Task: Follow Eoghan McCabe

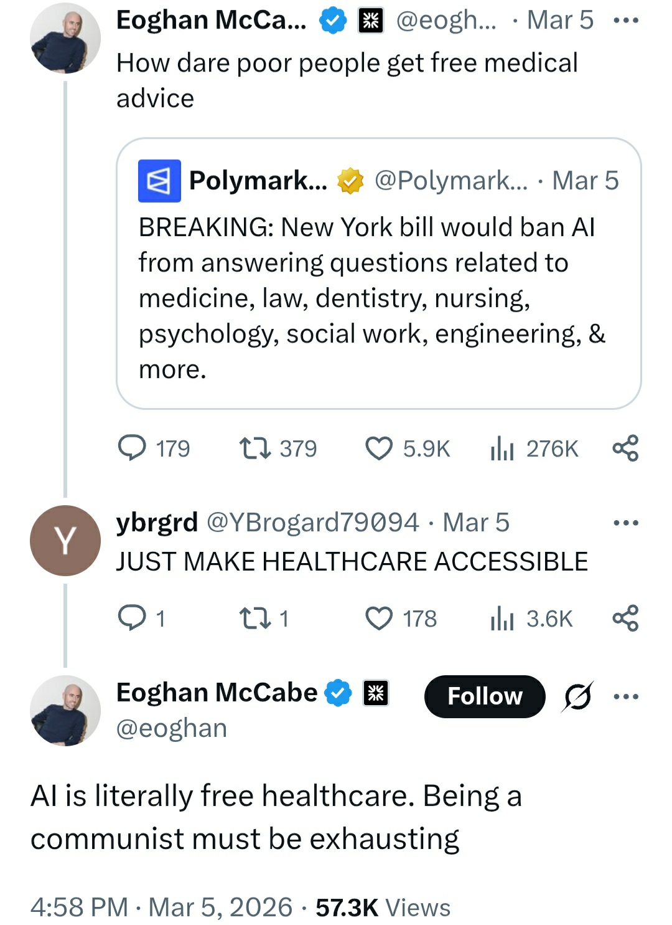Action: point(485,696)
